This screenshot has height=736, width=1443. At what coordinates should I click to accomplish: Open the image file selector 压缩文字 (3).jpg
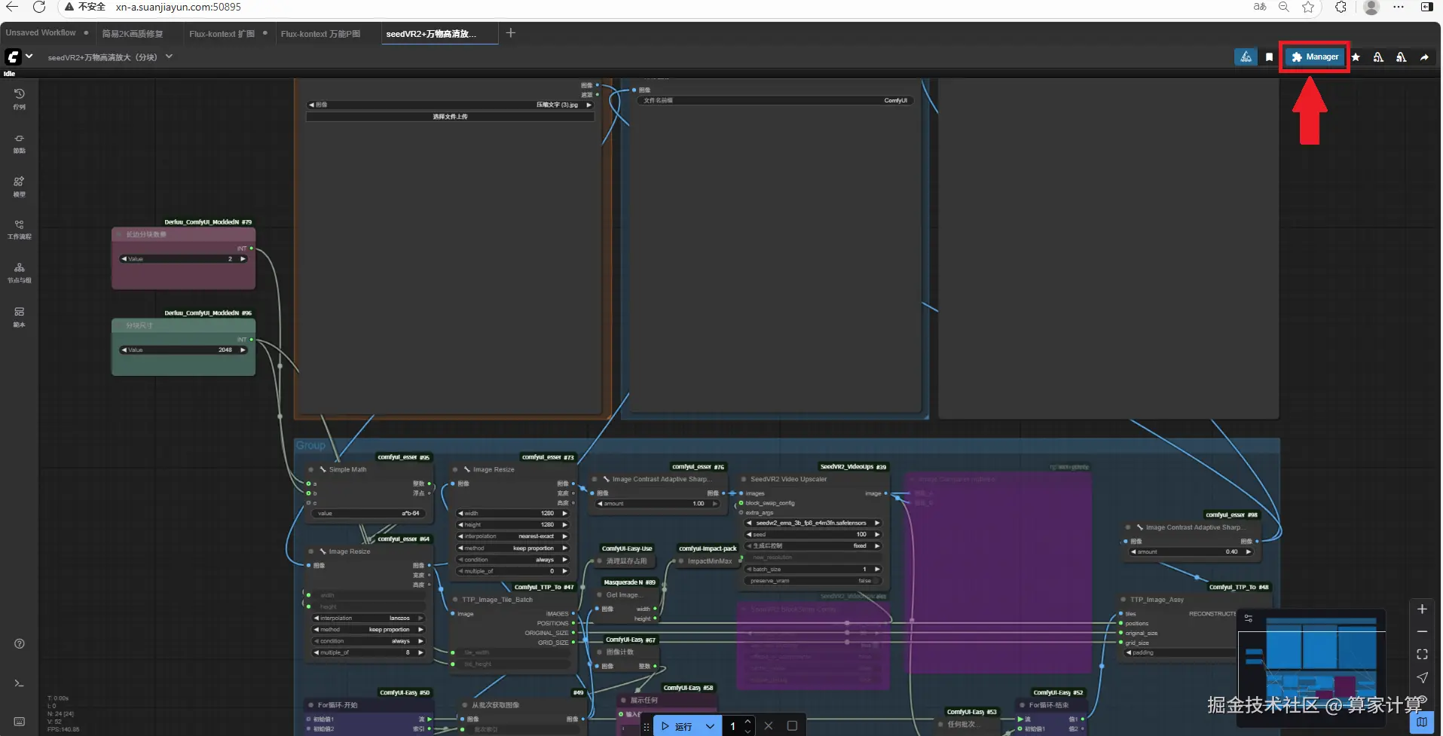click(x=450, y=105)
